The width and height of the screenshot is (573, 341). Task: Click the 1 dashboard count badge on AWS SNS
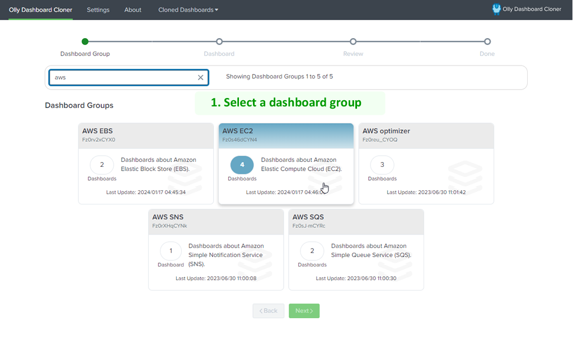tap(171, 251)
